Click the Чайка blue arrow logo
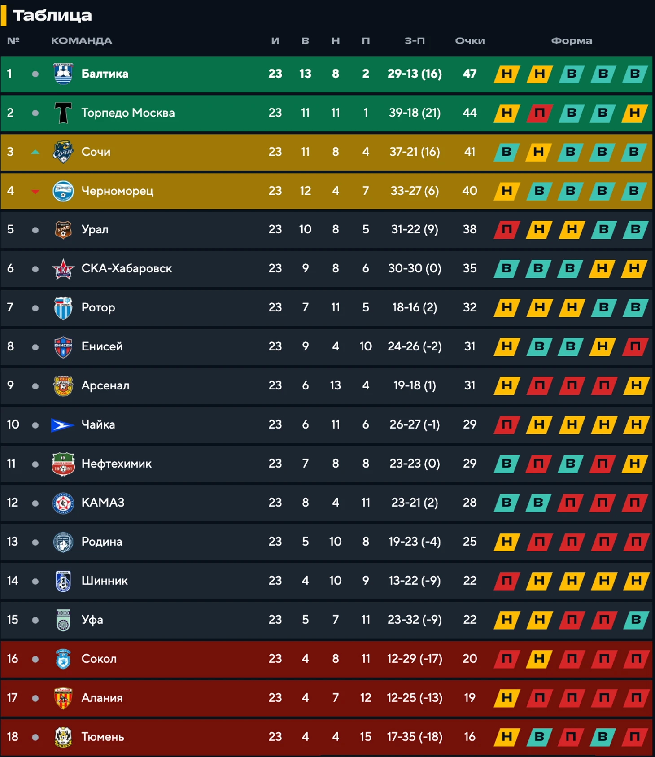 (62, 424)
